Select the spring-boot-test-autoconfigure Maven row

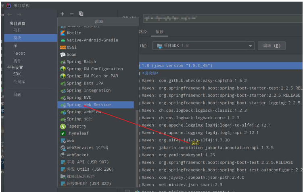point(221,170)
